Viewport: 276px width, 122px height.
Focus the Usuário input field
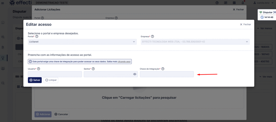(x=55, y=74)
